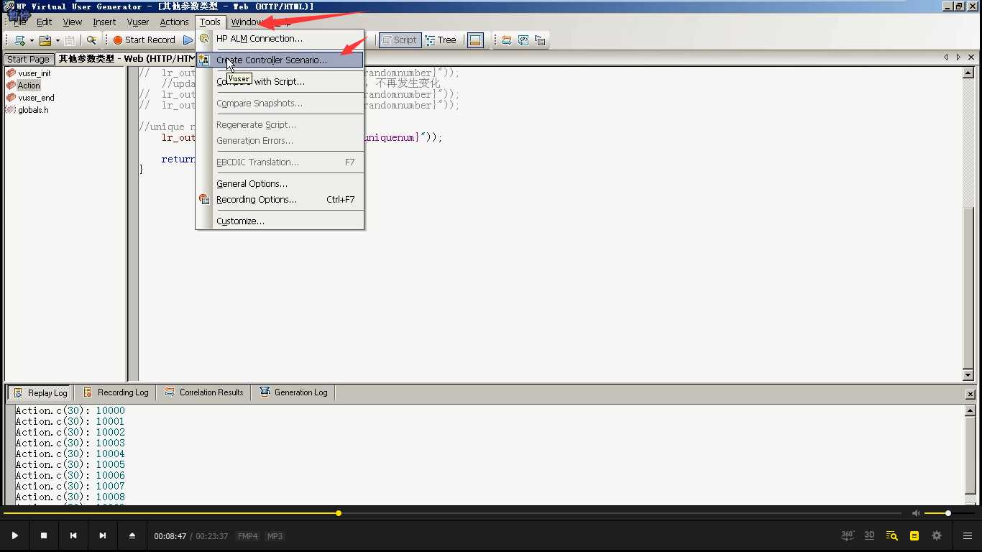Click the Recording Options menu icon

(x=204, y=199)
